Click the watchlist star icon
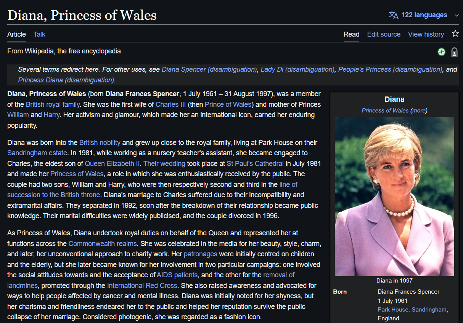Screen dimensions: 463x323 pos(455,34)
